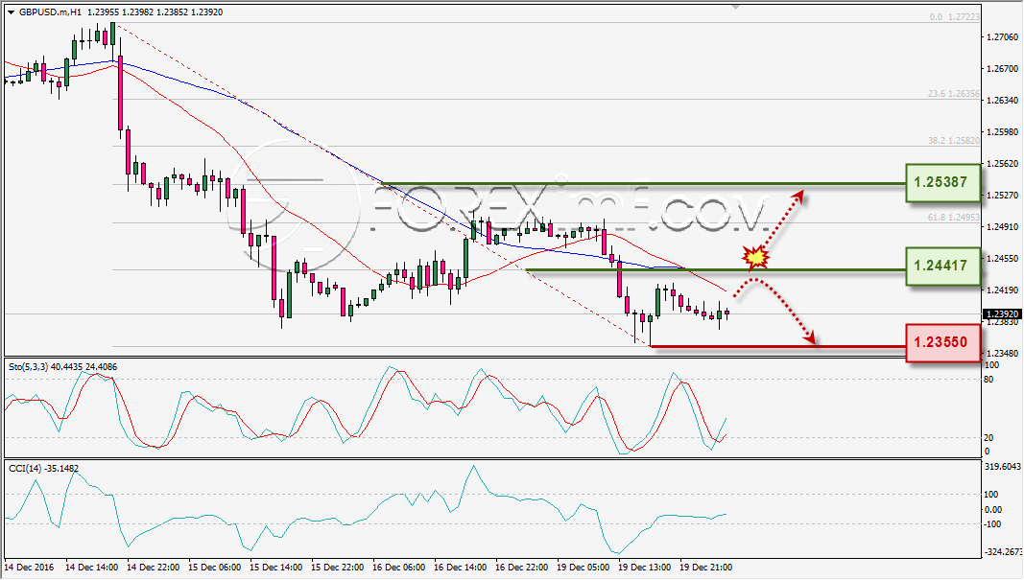Image resolution: width=1024 pixels, height=580 pixels.
Task: Click the time label 14 Dec 2016
Action: [x=30, y=567]
